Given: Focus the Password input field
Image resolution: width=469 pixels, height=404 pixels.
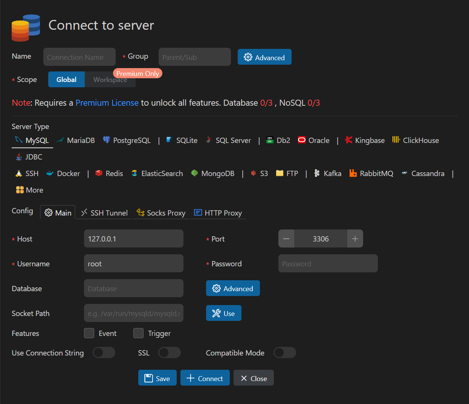Looking at the screenshot, I should pyautogui.click(x=328, y=263).
